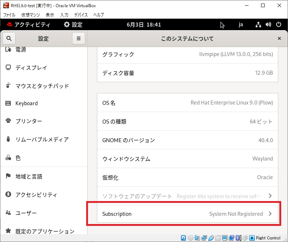Click the users icon beside ユーザー
The image size is (288, 242).
click(8, 213)
